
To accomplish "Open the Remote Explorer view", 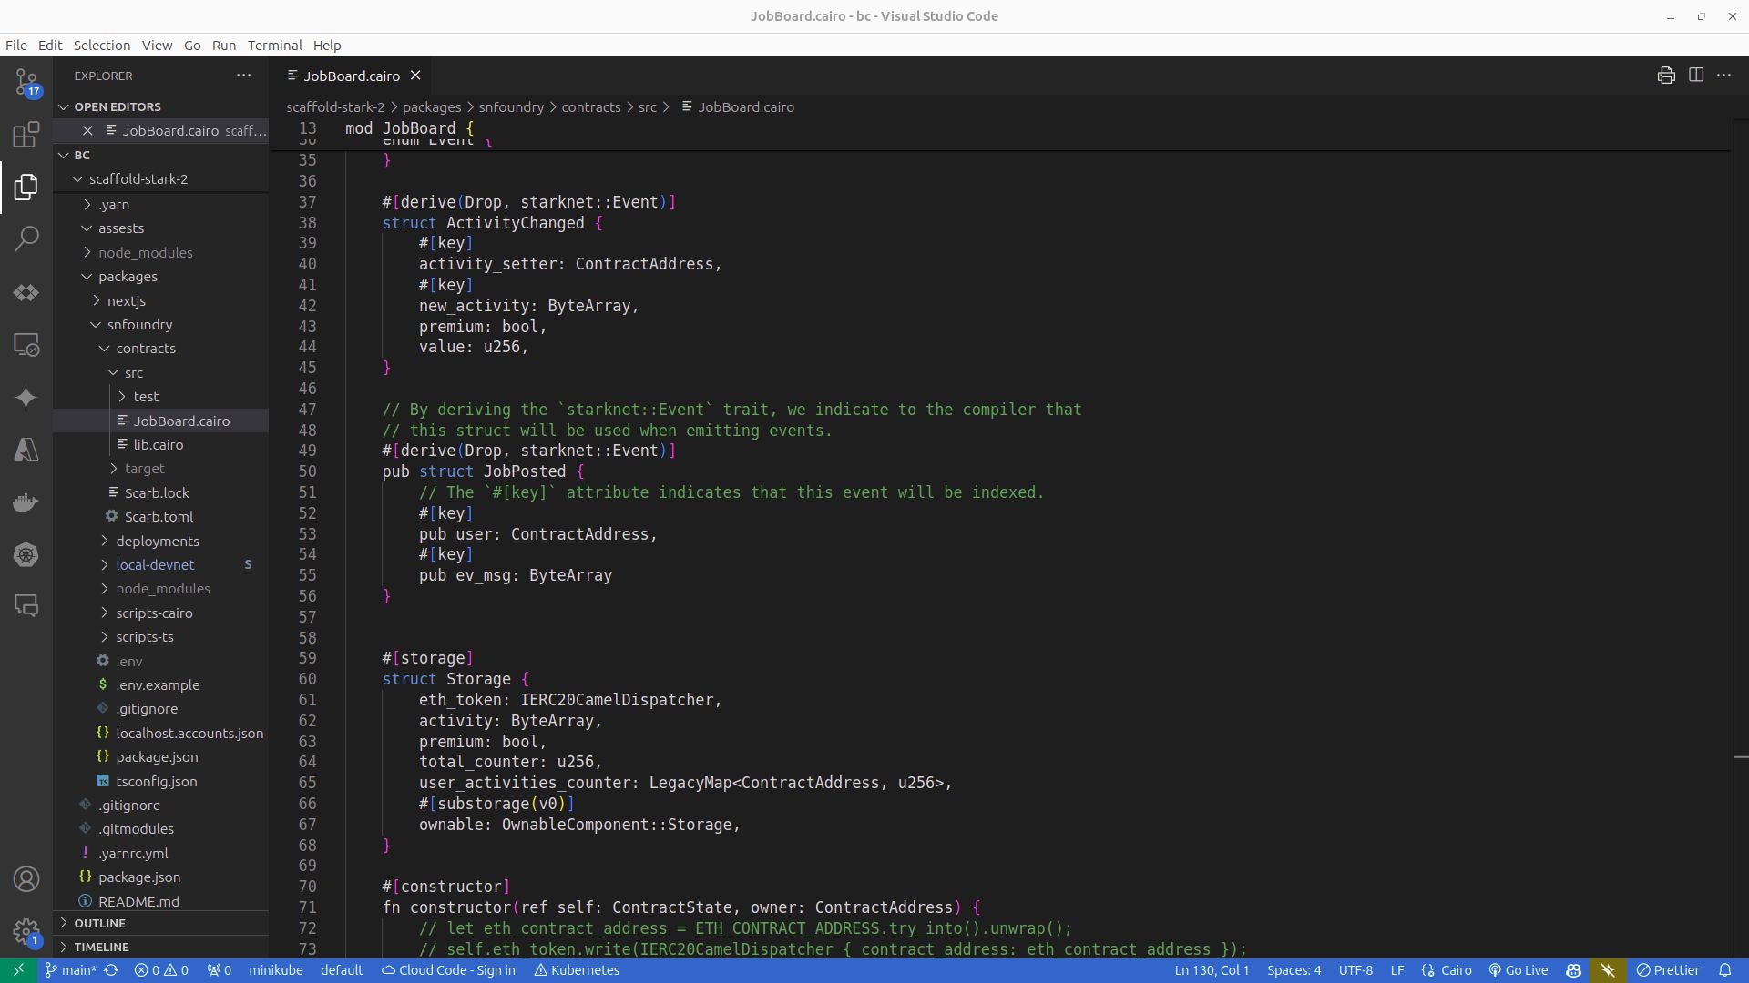I will point(26,345).
